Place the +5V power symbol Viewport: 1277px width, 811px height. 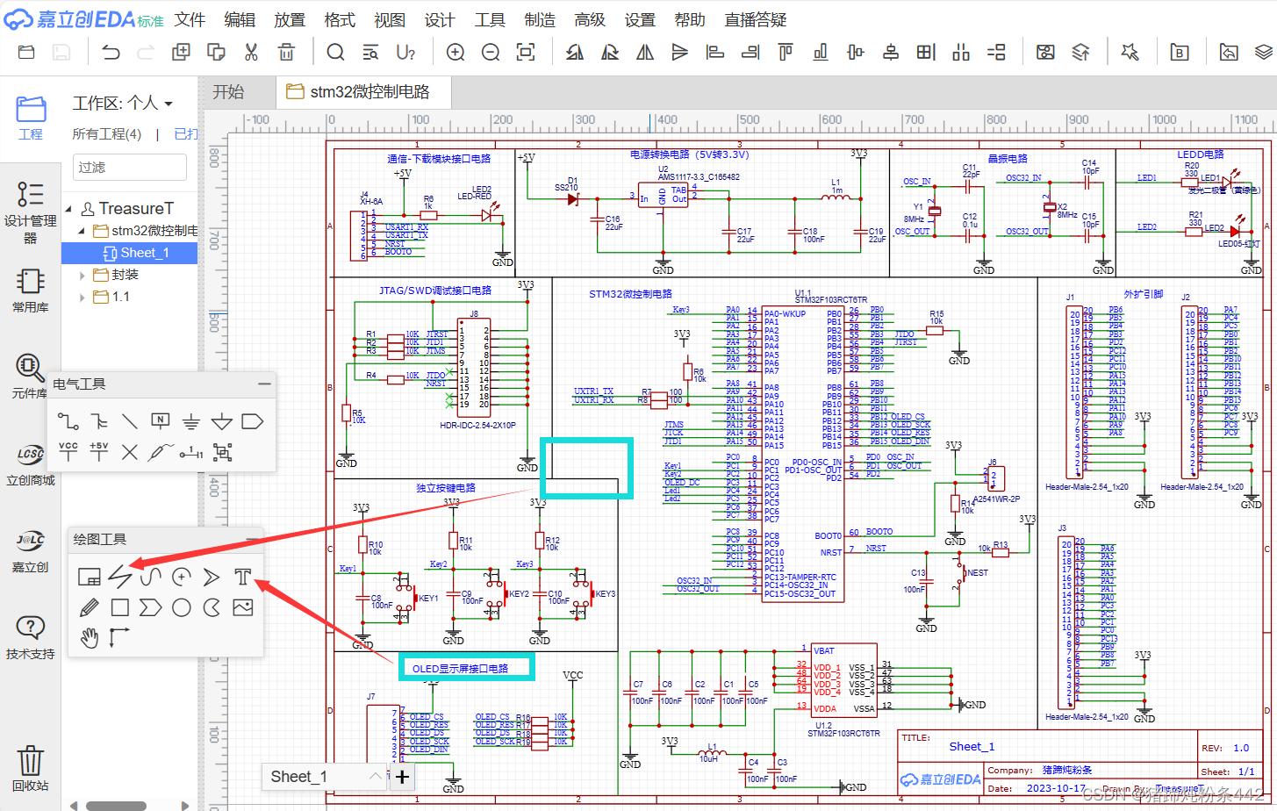pos(99,452)
